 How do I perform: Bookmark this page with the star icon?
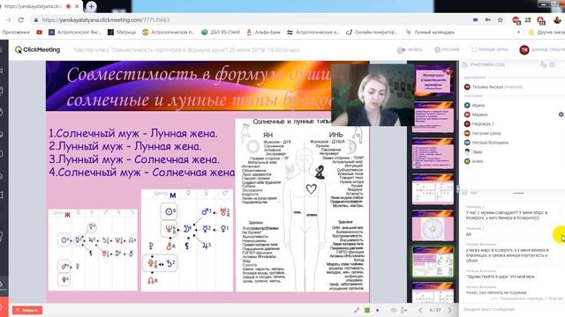tap(501, 19)
